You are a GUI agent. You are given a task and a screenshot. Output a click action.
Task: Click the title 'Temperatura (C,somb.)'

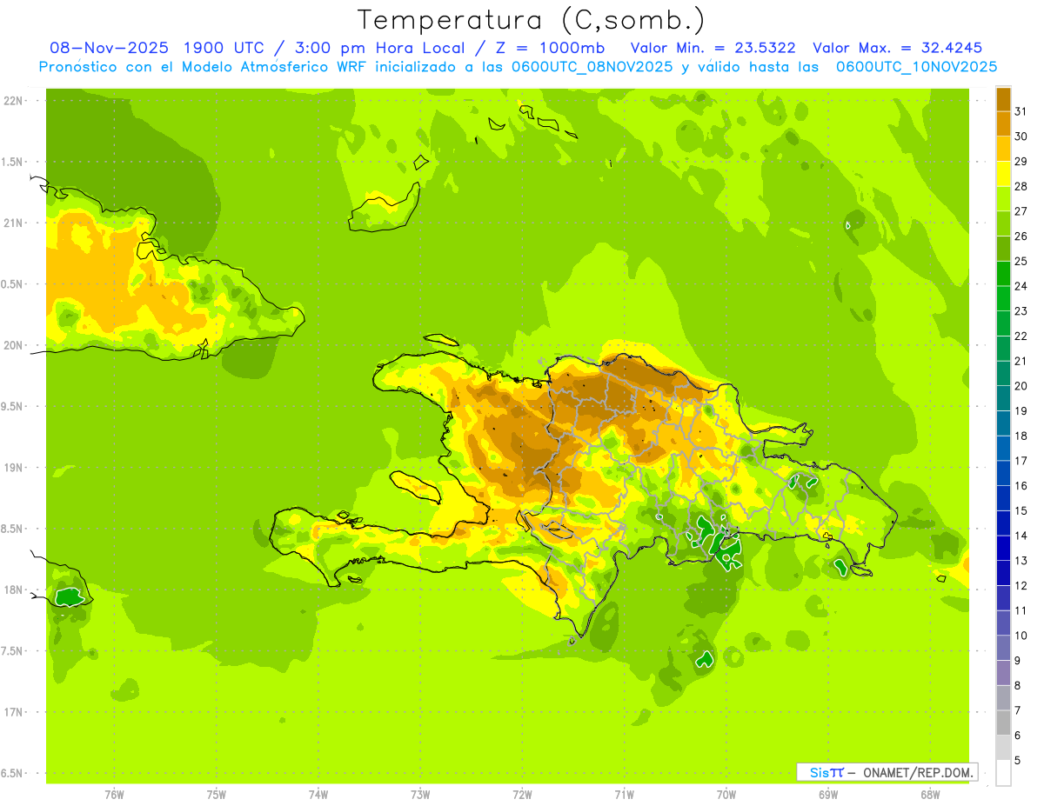pyautogui.click(x=532, y=20)
